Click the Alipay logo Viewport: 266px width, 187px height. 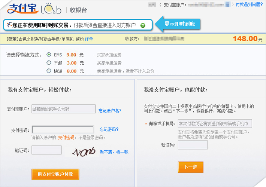tap(23, 9)
